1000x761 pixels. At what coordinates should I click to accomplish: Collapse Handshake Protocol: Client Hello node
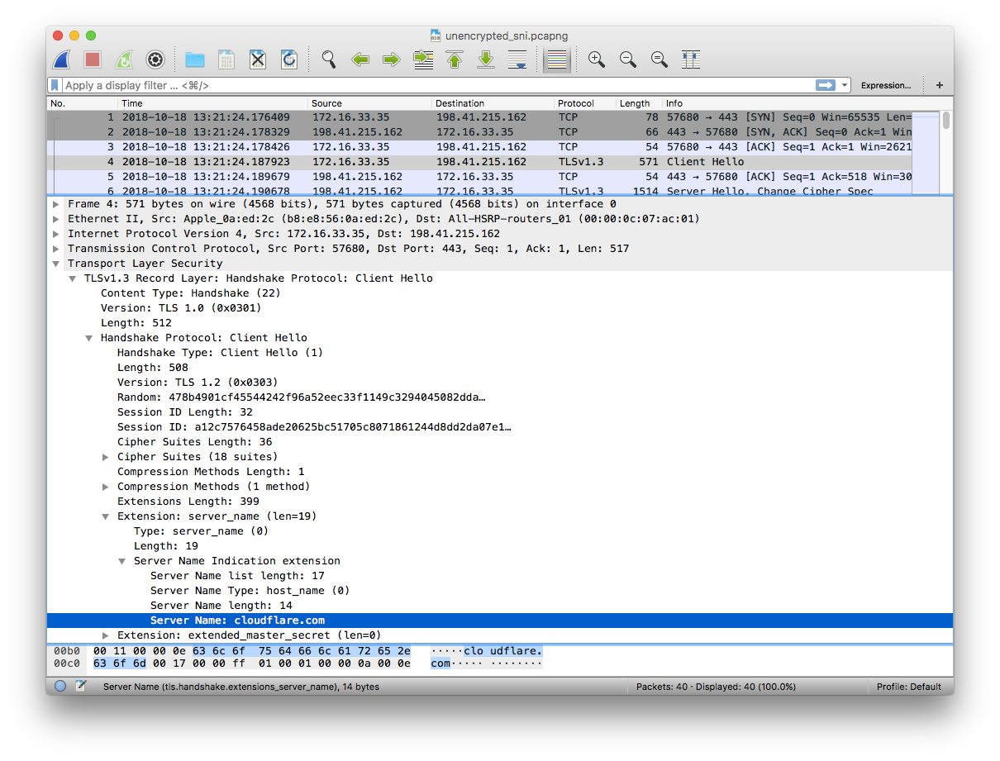(x=88, y=338)
